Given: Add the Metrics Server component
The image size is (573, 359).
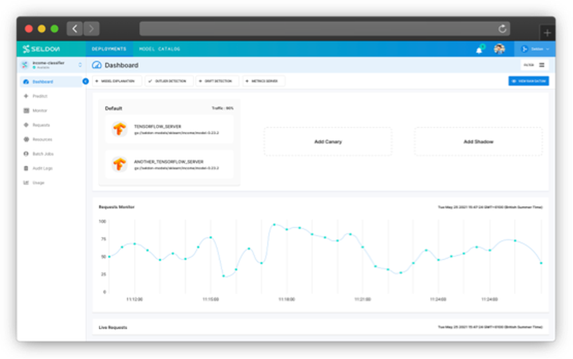Looking at the screenshot, I should (264, 81).
